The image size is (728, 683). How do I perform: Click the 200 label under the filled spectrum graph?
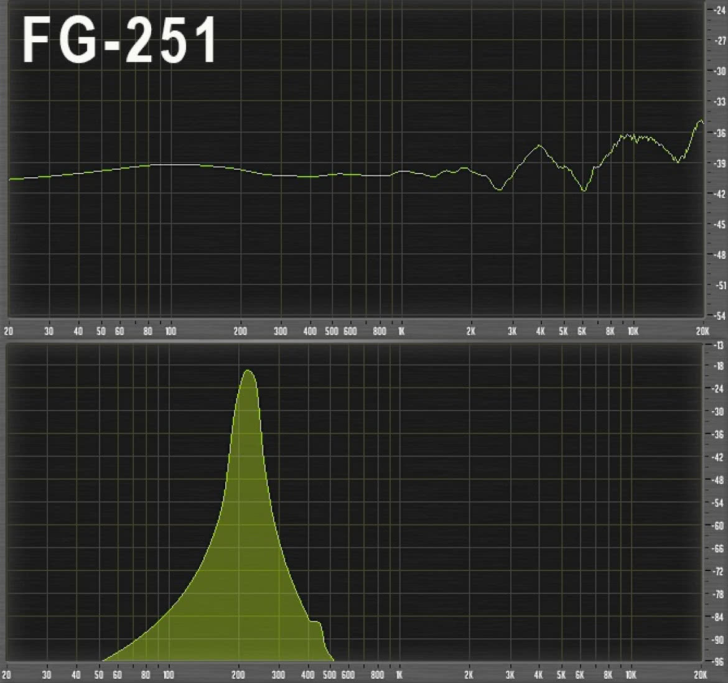238,675
